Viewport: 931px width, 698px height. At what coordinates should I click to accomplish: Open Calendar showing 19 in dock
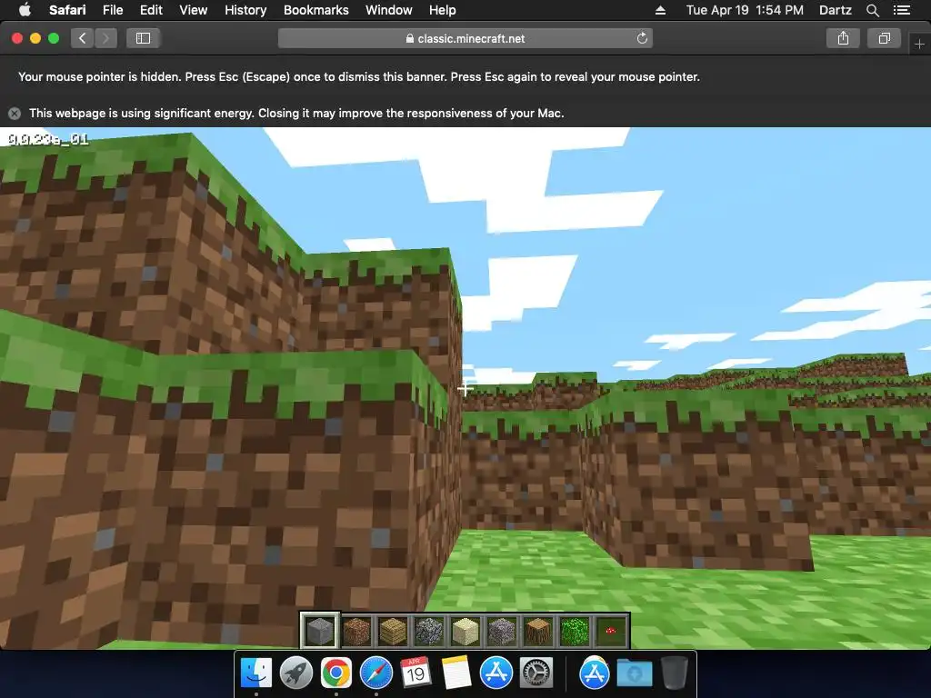tap(415, 672)
